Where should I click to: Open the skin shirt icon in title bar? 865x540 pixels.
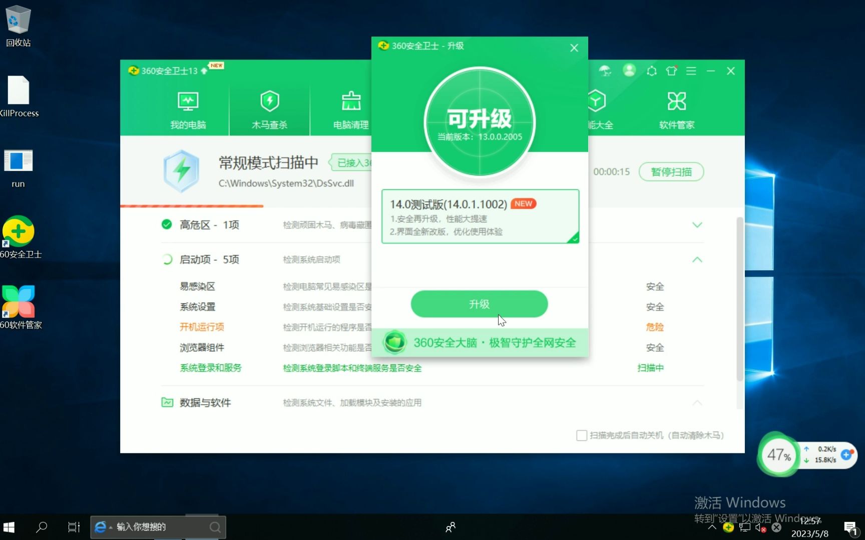[672, 71]
